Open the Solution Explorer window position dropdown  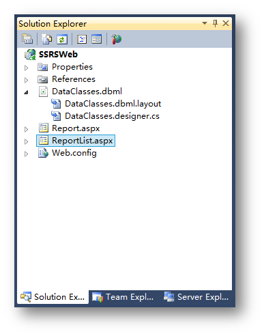[205, 23]
